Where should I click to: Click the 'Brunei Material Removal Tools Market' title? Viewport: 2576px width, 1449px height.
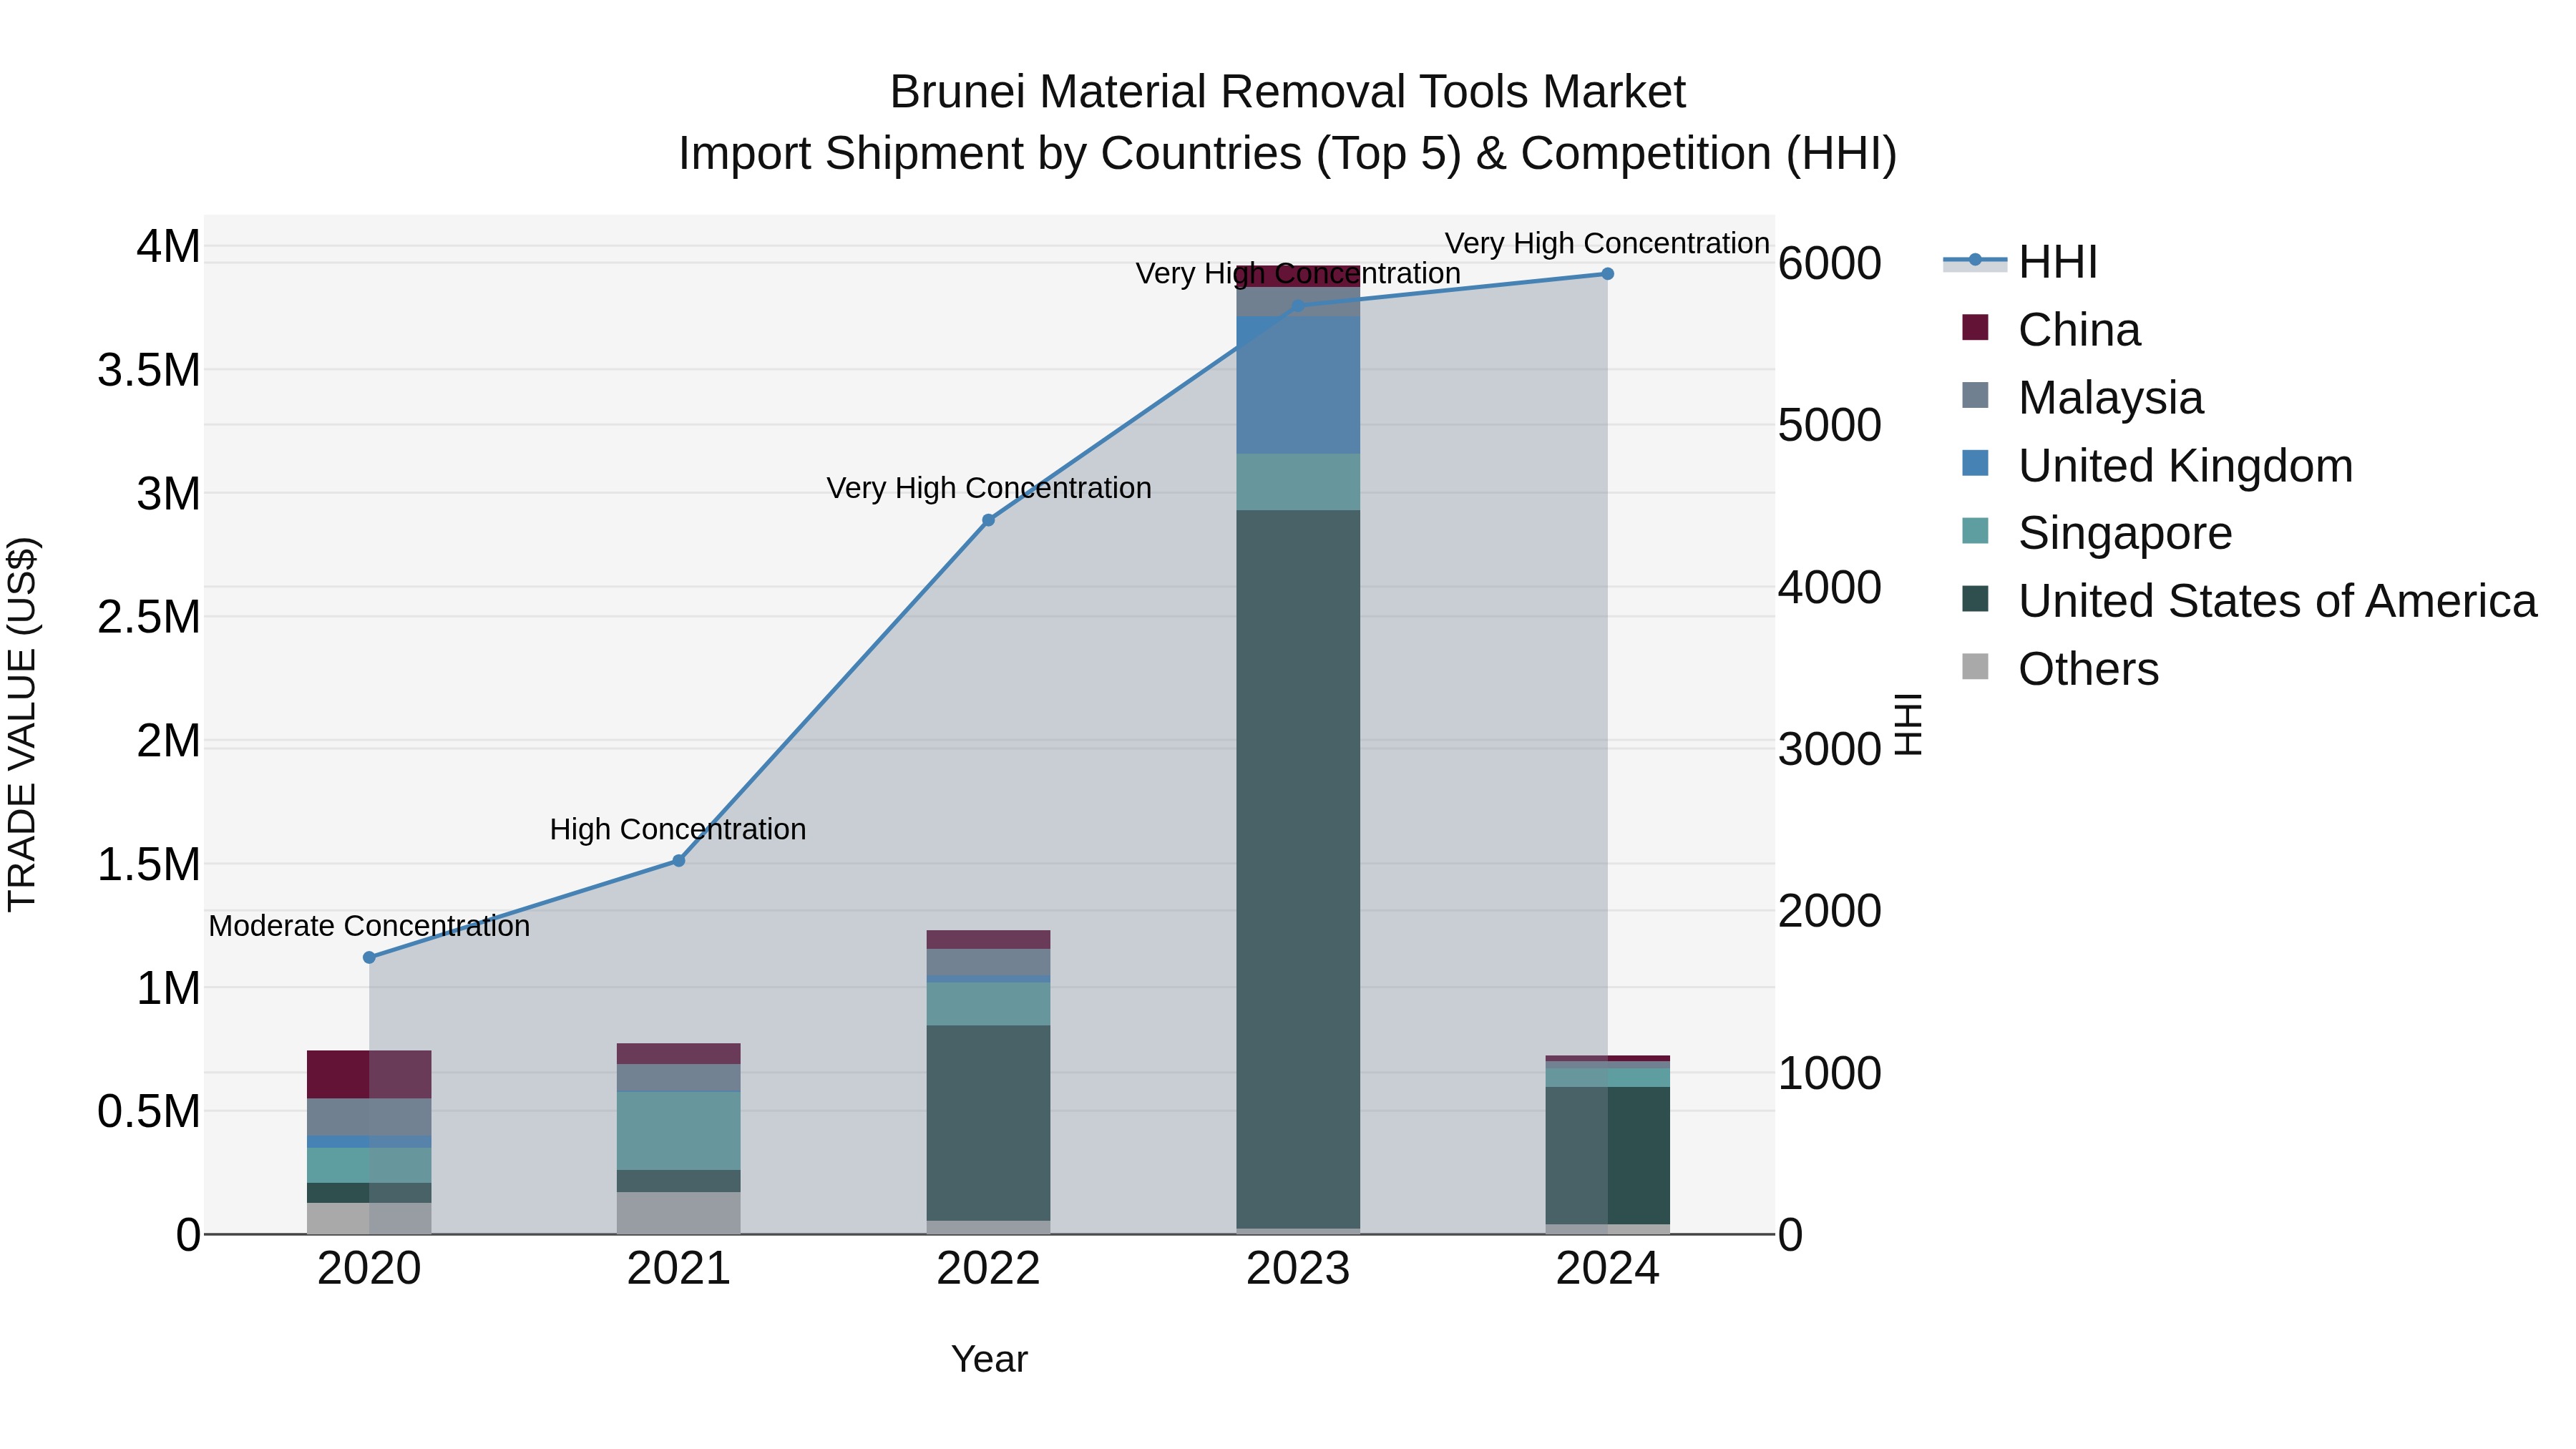1288,92
